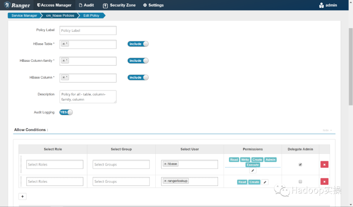Click the Select User column header

[190, 149]
